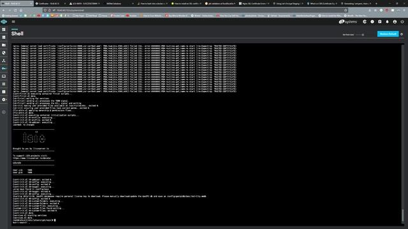The image size is (408, 229).
Task: Switch to the pki validation DuckDuckGo tab
Action: tap(220, 4)
